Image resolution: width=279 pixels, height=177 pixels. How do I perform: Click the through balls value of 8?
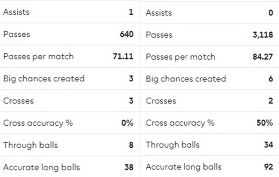click(131, 145)
